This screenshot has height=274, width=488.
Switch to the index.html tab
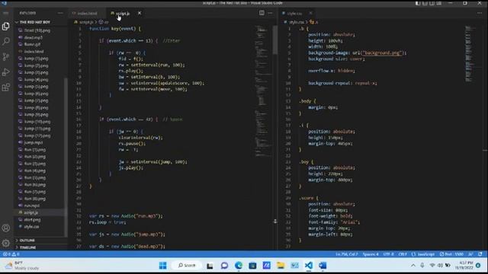click(x=85, y=14)
